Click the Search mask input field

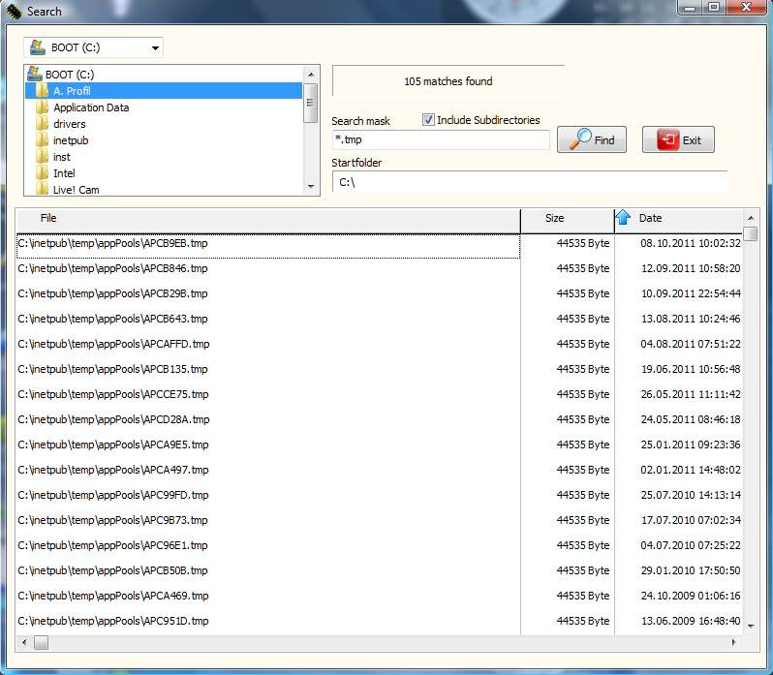tap(441, 139)
